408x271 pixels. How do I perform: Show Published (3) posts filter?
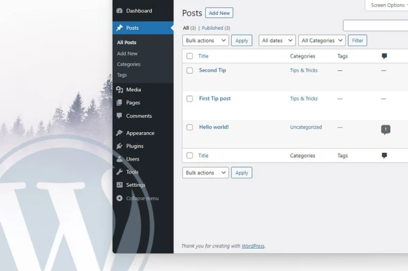tap(216, 28)
